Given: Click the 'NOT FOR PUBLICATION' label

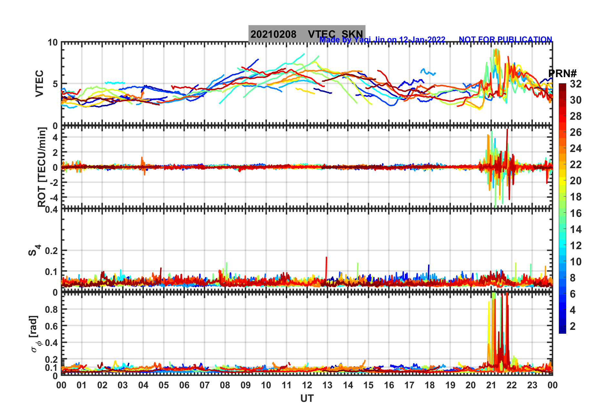Looking at the screenshot, I should 506,39.
